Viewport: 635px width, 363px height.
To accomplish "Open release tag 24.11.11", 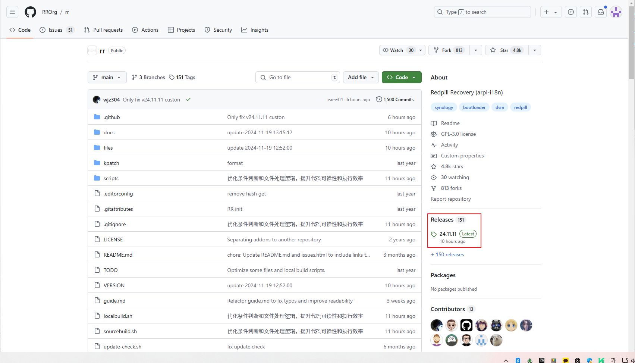I will (448, 234).
